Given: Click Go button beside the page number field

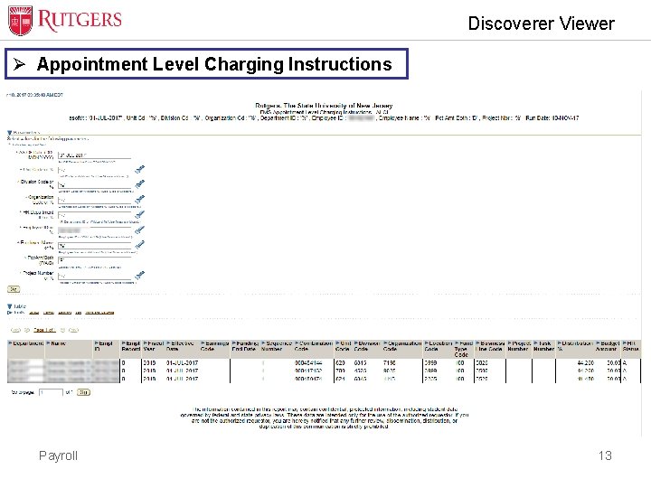Looking at the screenshot, I should coord(83,392).
